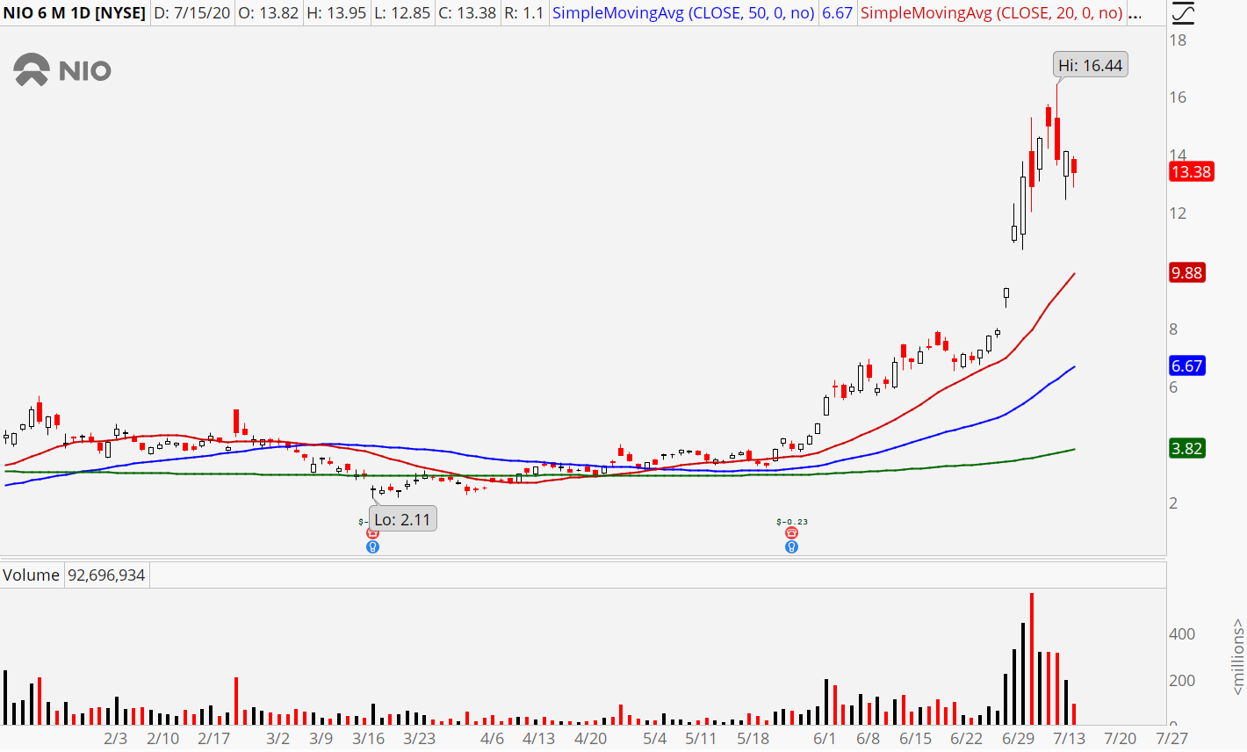Click the 5/11 date axis label
The image size is (1247, 752).
pos(701,739)
